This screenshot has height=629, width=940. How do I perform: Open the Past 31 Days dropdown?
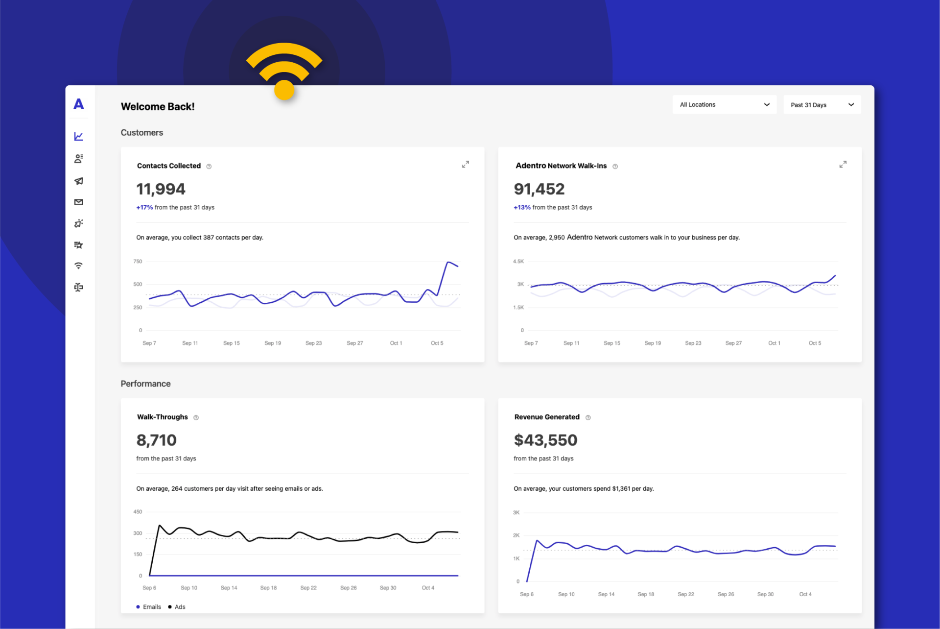pos(822,104)
